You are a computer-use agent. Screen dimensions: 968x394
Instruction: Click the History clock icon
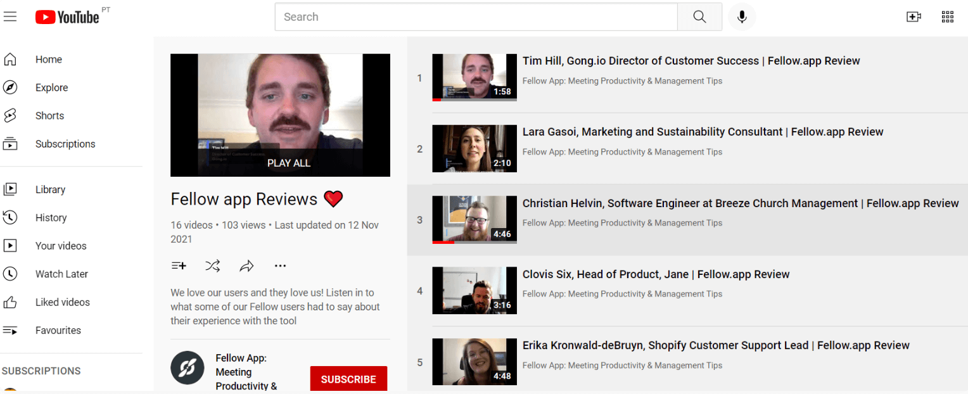click(x=10, y=218)
